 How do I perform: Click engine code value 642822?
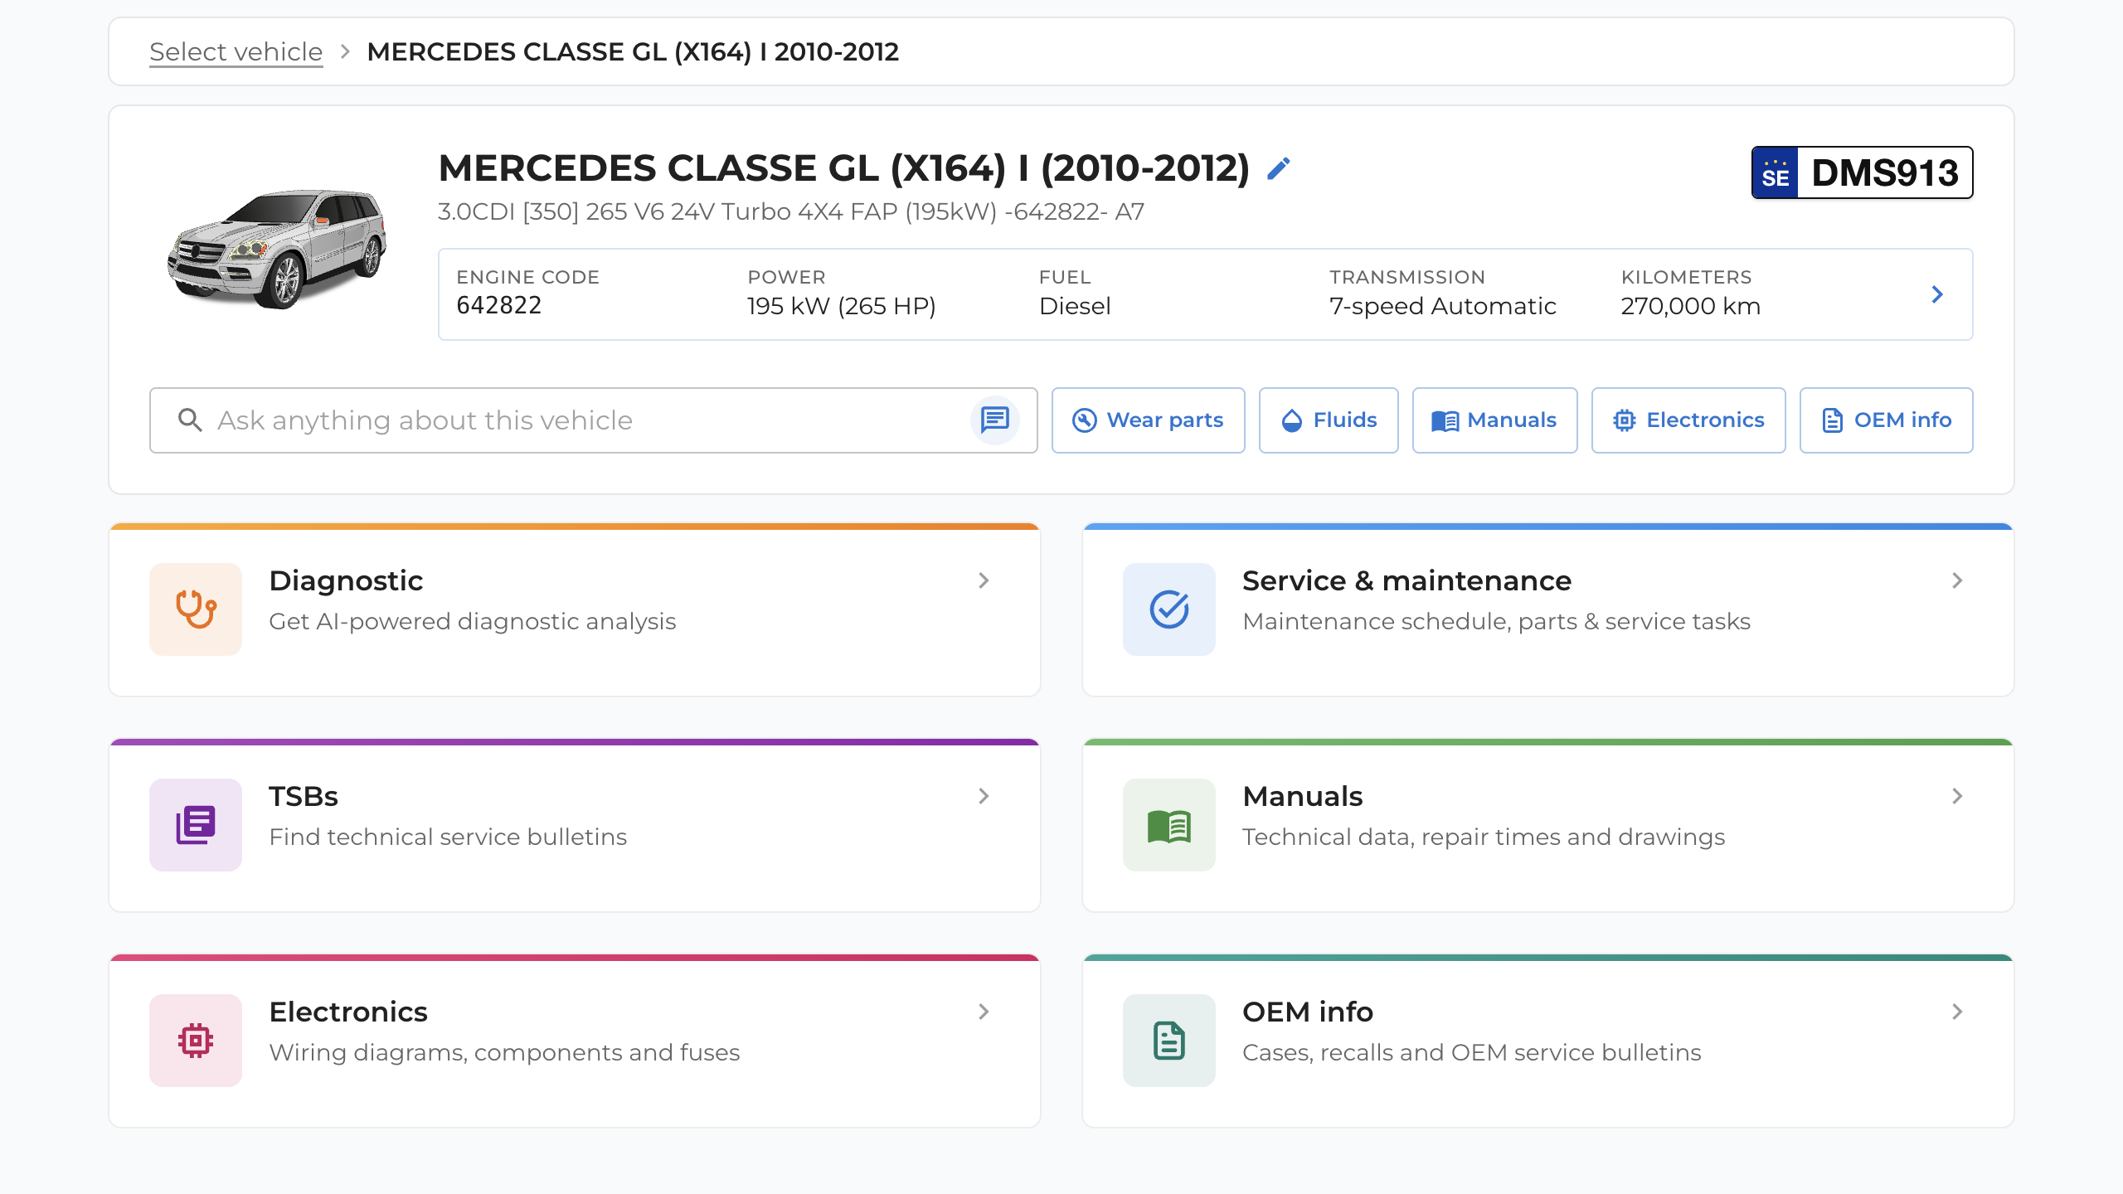click(498, 306)
